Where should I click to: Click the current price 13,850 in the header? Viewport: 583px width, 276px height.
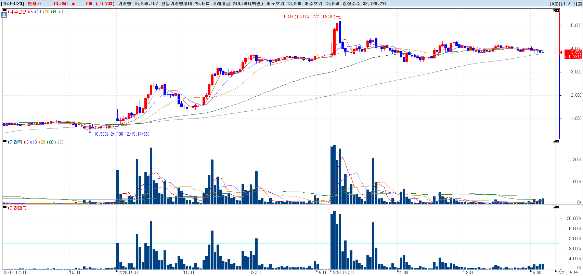click(x=60, y=3)
